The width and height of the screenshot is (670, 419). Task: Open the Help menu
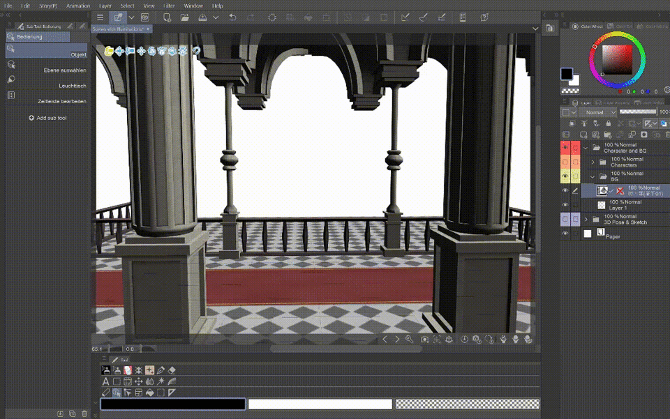pyautogui.click(x=218, y=6)
